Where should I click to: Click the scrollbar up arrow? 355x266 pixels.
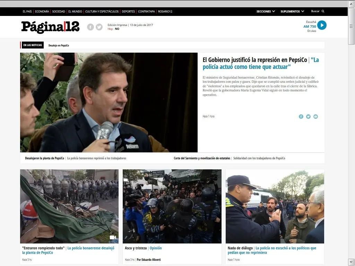(x=351, y=4)
